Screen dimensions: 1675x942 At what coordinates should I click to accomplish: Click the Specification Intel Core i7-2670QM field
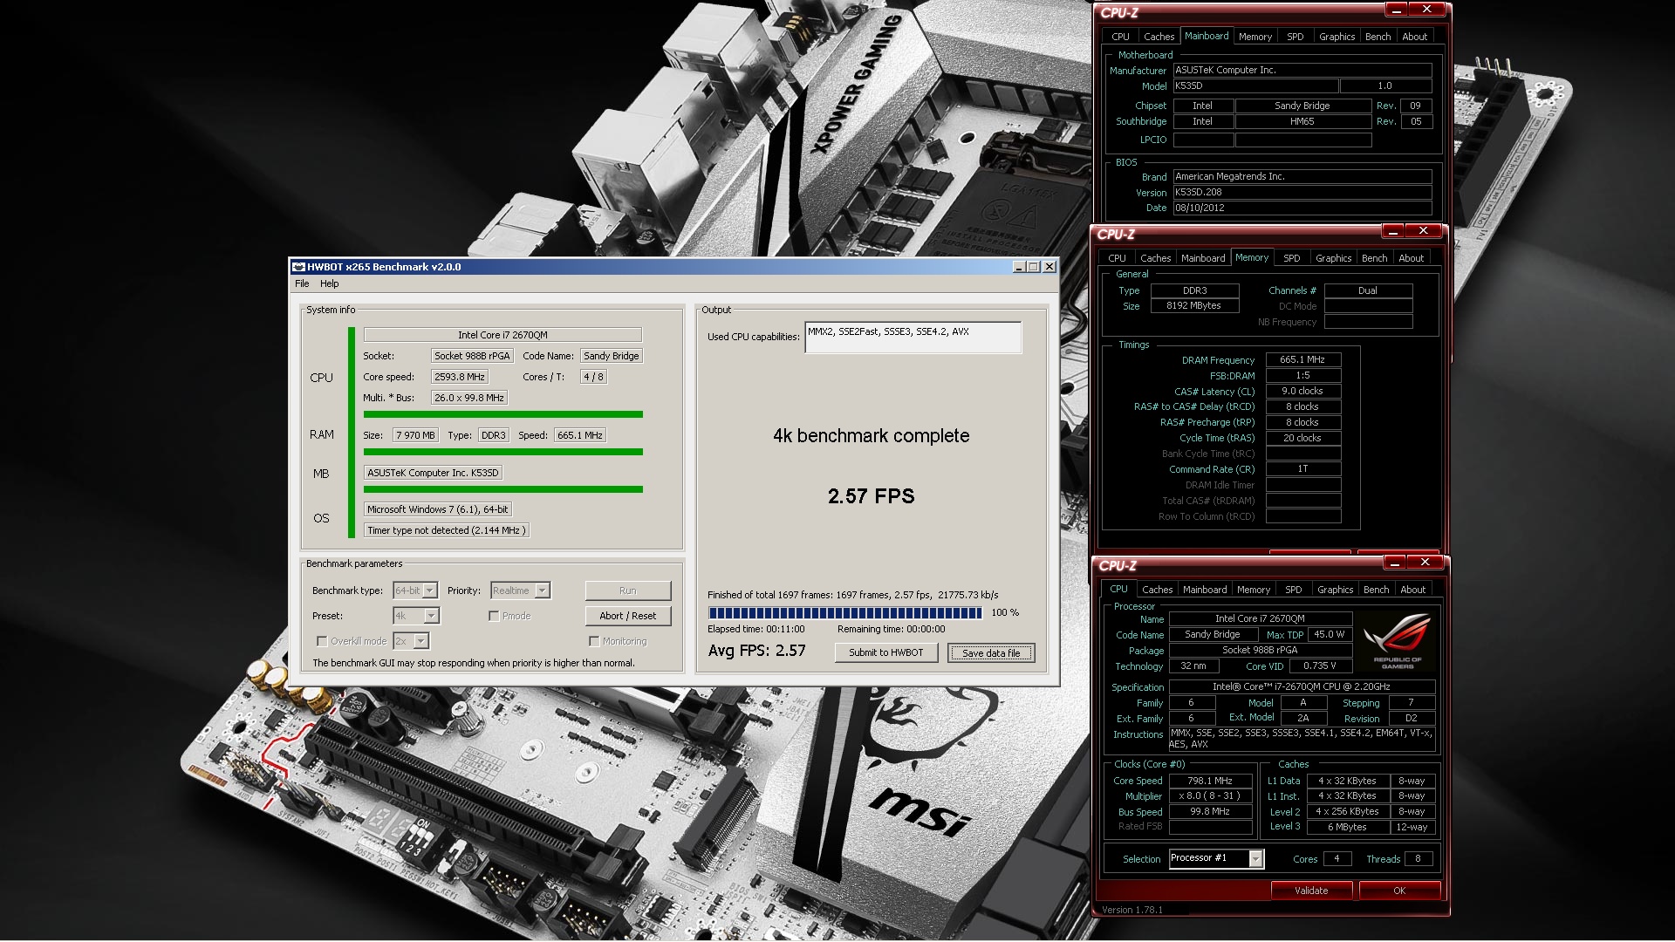[1302, 686]
